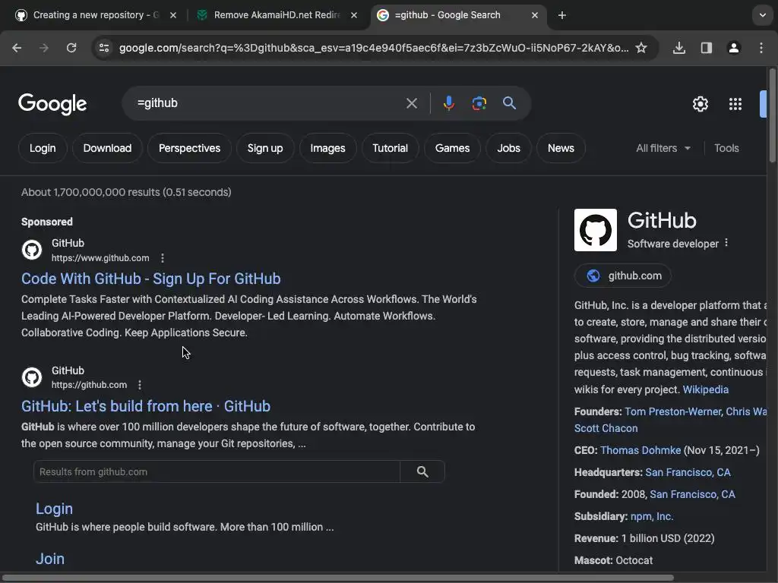Open the tab search dropdown arrow

763,15
